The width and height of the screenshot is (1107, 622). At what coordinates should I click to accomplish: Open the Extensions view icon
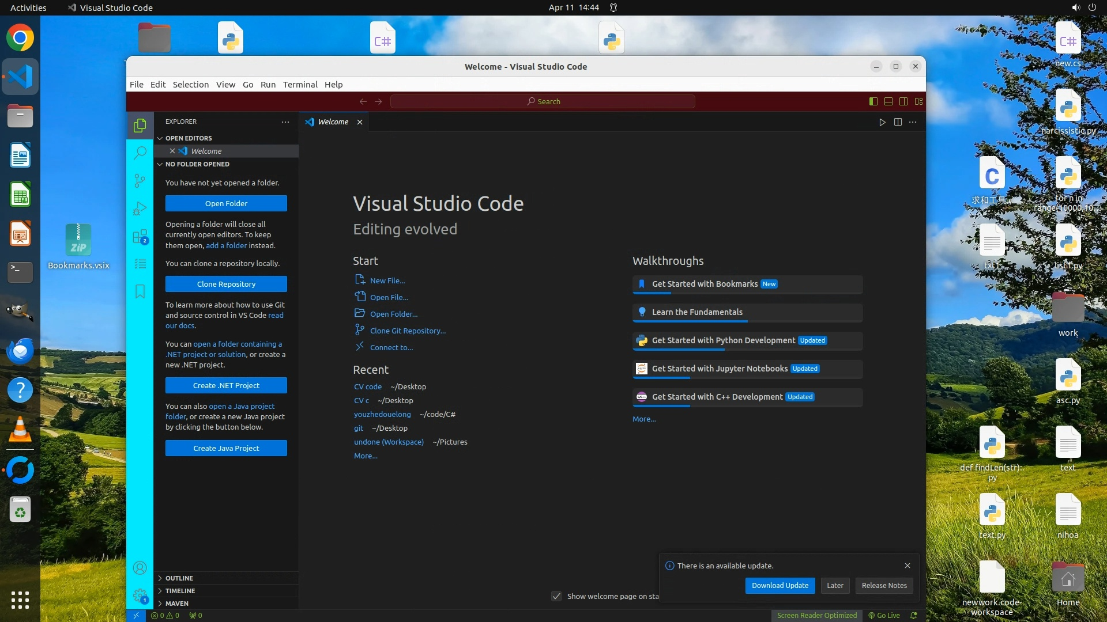pos(140,237)
